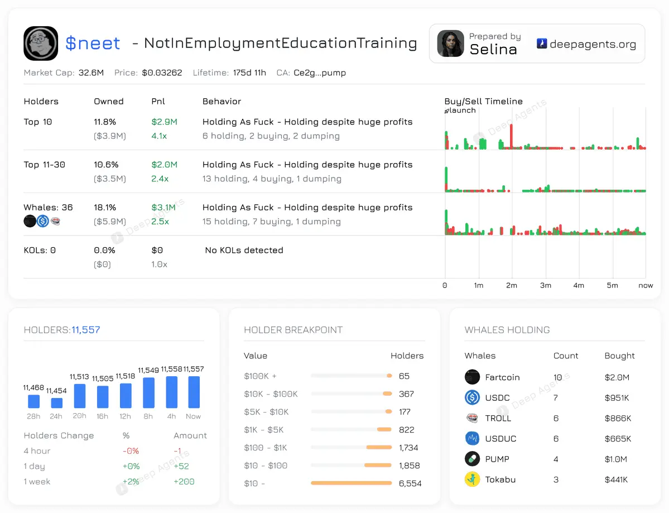The width and height of the screenshot is (669, 513).
Task: Select the 28h holders bar
Action: [33, 401]
